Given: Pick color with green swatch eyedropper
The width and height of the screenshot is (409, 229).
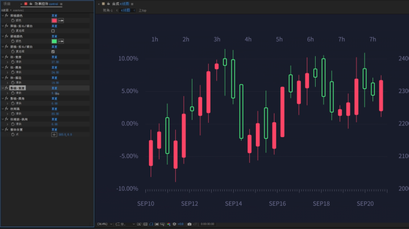Looking at the screenshot, I should 61,41.
